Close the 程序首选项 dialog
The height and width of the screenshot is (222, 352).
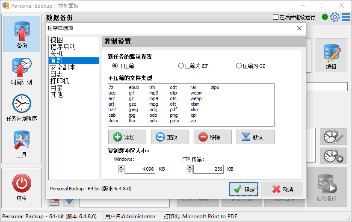click(299, 28)
